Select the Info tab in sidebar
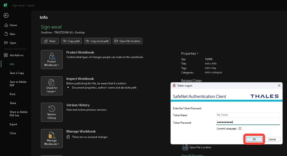The width and height of the screenshot is (287, 156). tap(12, 64)
